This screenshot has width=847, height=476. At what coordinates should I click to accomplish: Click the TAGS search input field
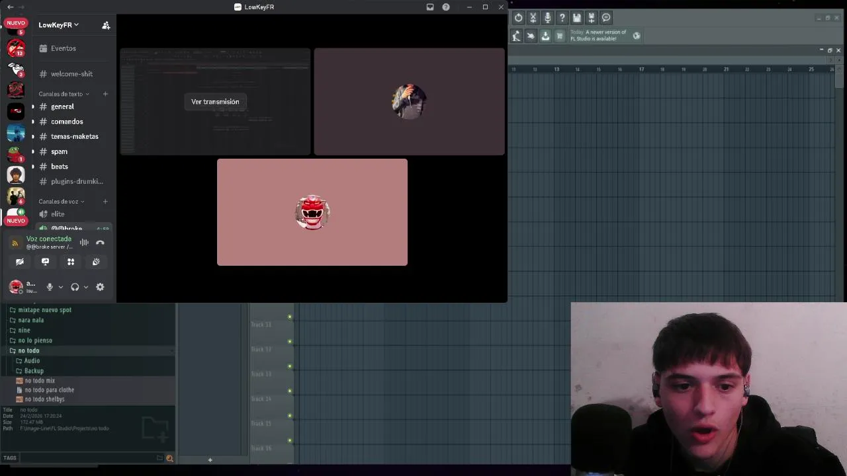click(87, 458)
